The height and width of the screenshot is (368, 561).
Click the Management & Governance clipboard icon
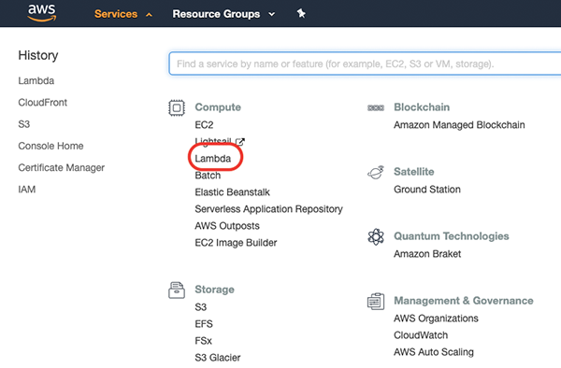[x=376, y=301]
